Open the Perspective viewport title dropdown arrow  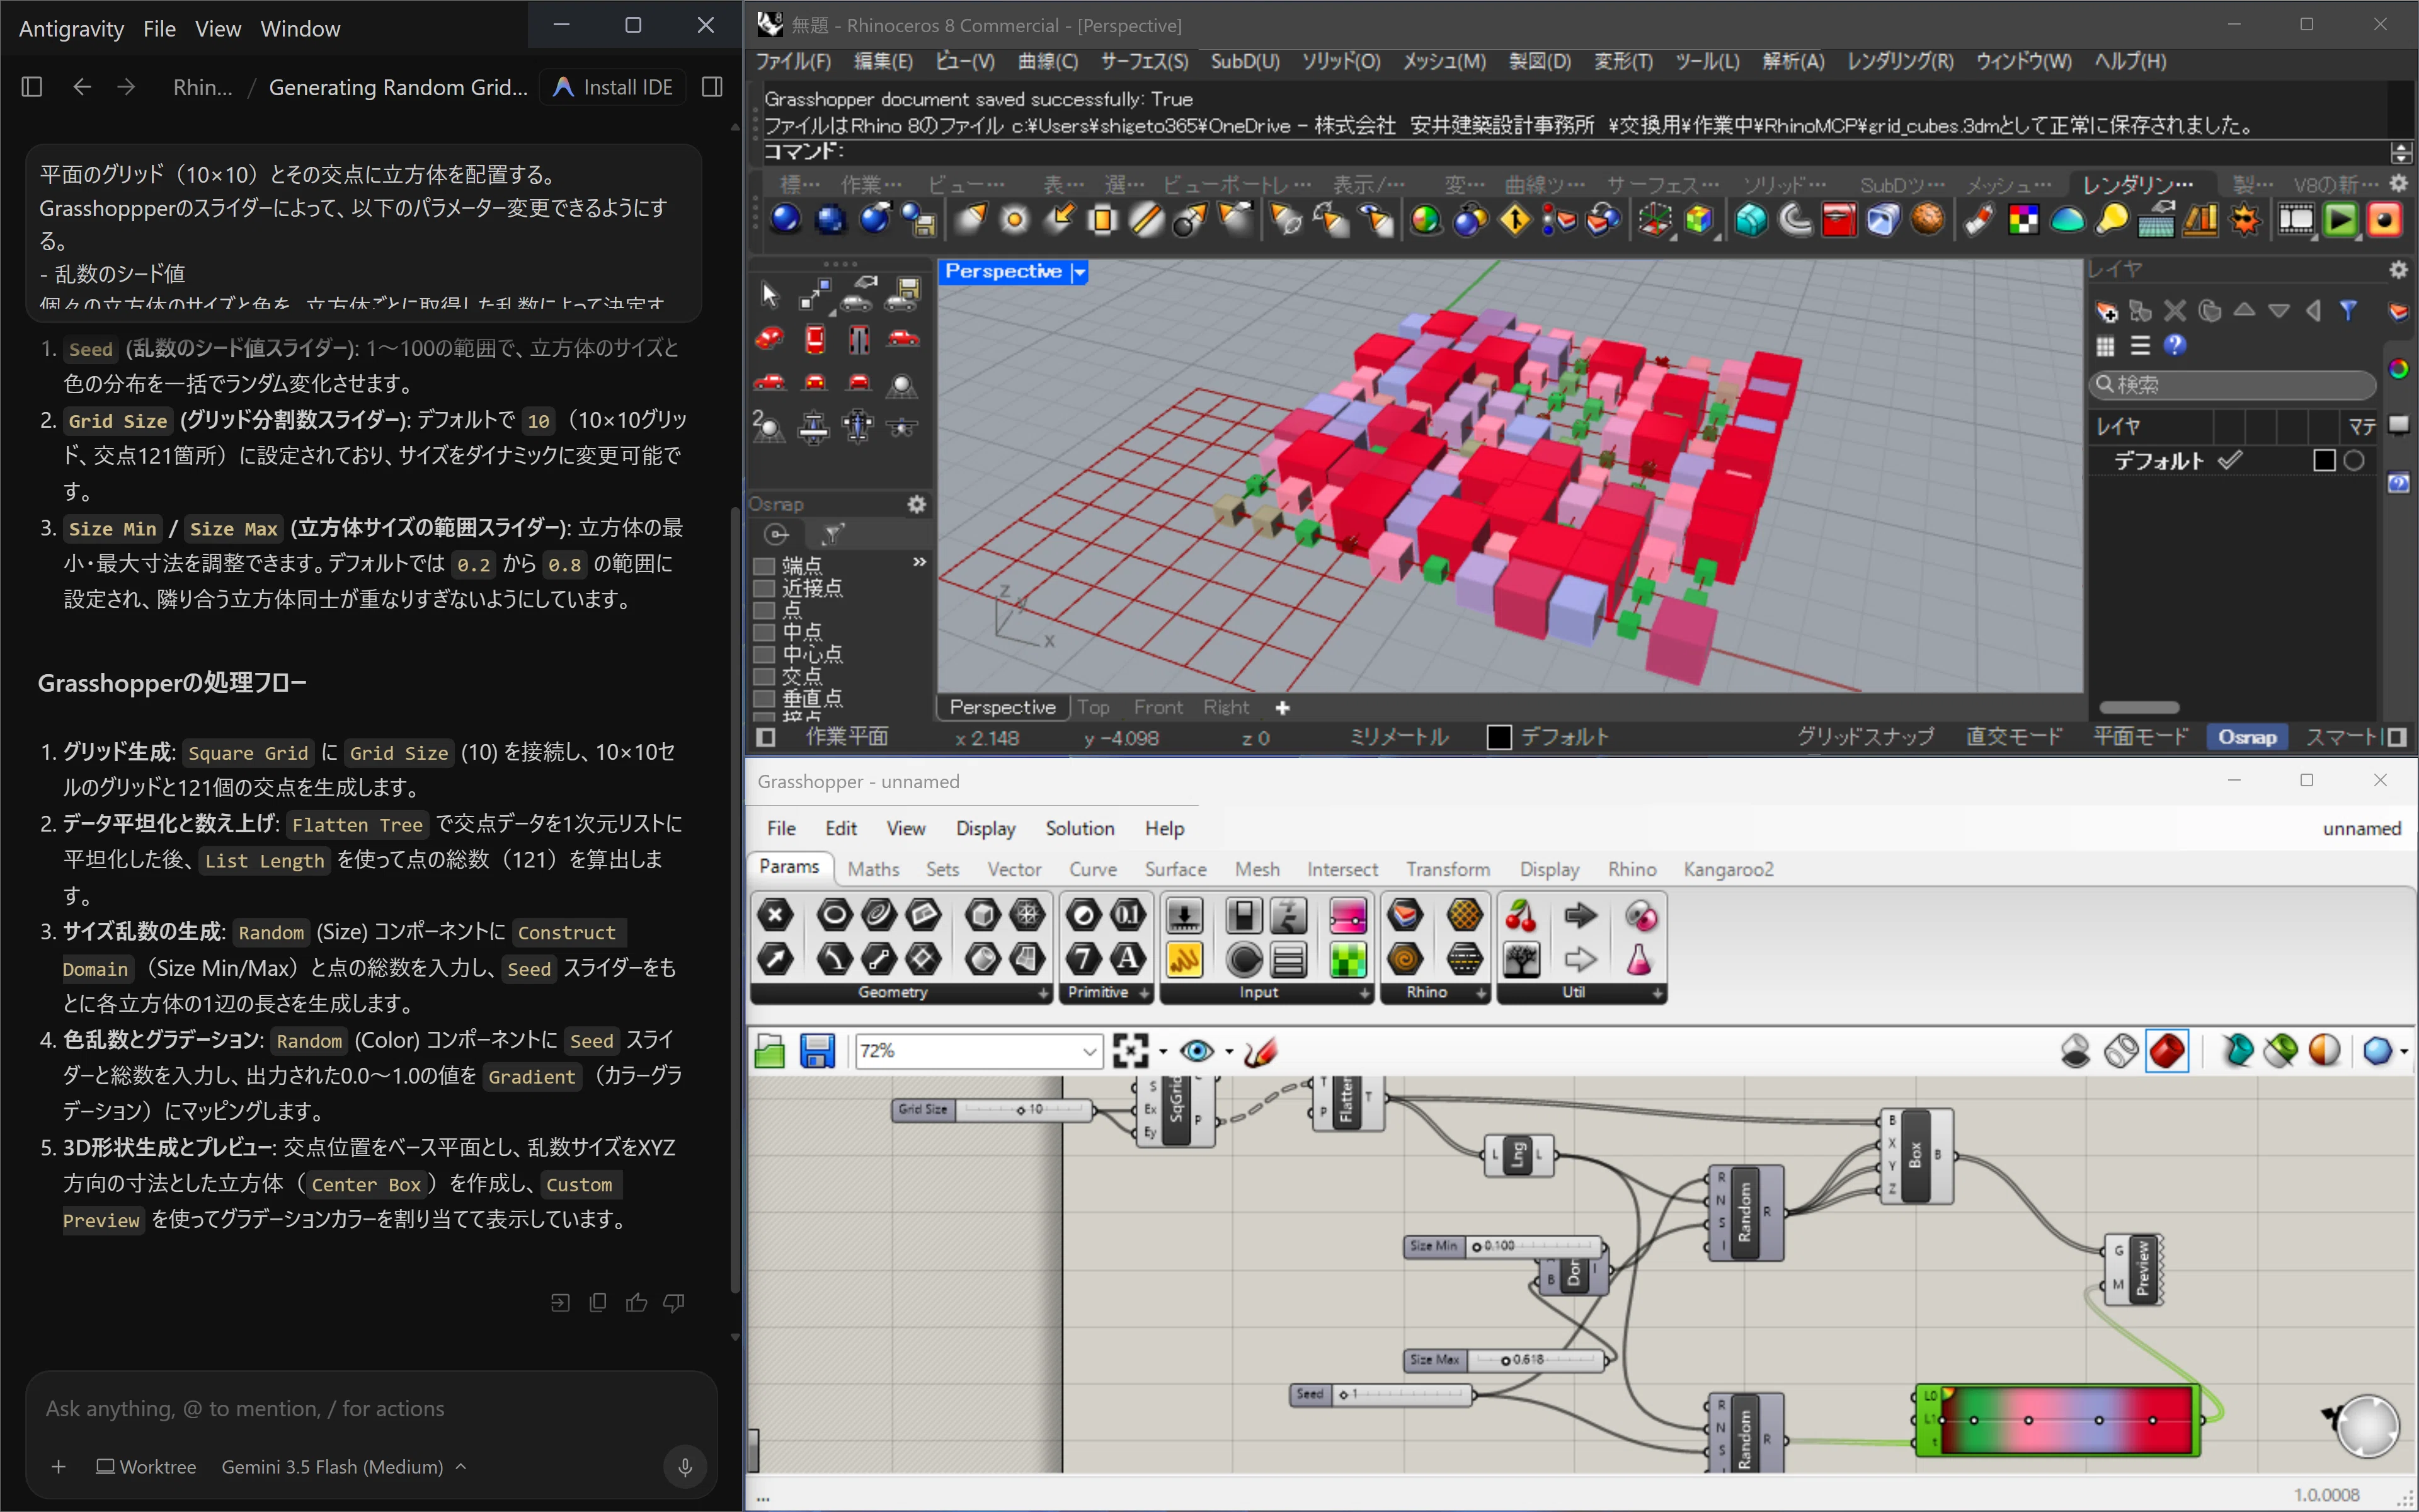pyautogui.click(x=1080, y=272)
